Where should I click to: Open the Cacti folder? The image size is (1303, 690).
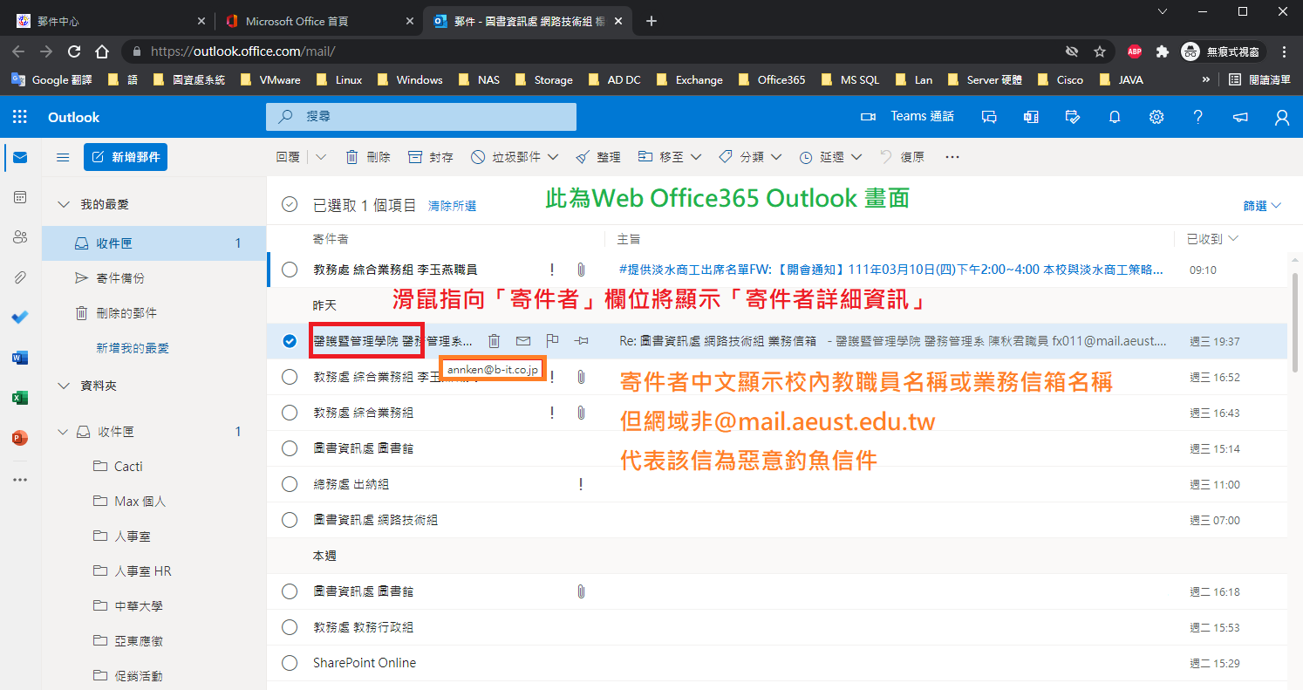(x=128, y=467)
